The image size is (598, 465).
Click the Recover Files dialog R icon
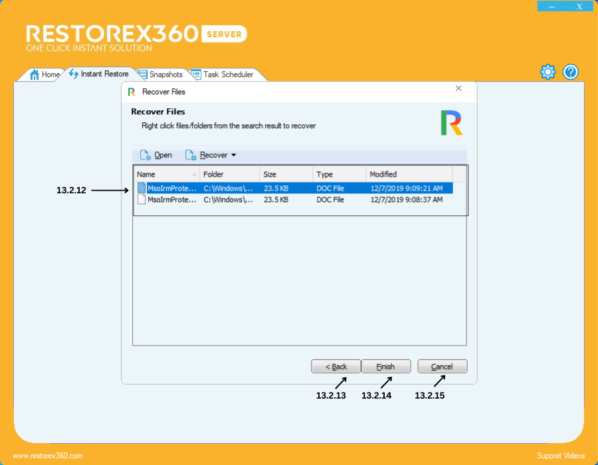tap(132, 92)
